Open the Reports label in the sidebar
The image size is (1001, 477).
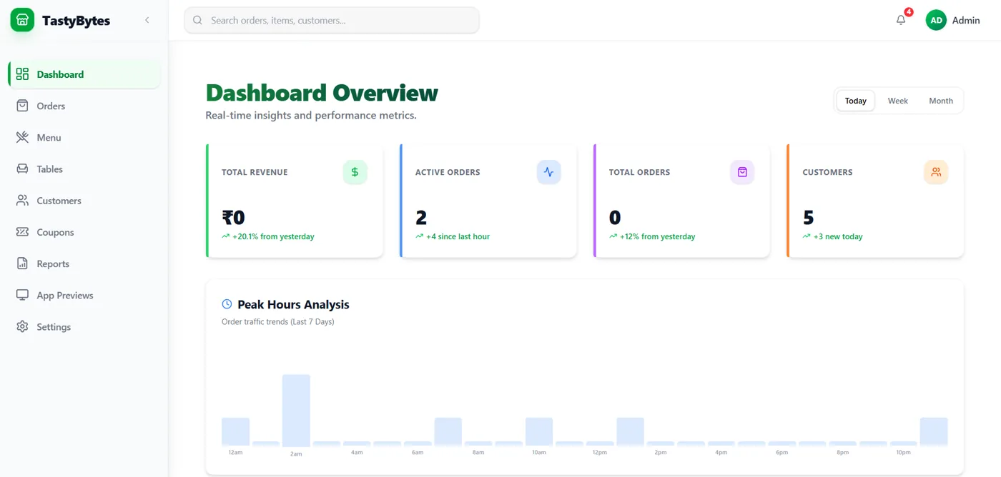pos(53,263)
